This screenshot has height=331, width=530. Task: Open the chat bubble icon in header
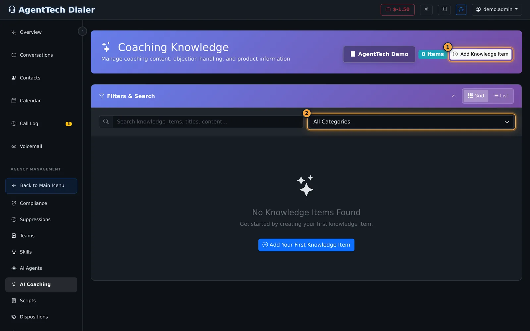pos(461,10)
